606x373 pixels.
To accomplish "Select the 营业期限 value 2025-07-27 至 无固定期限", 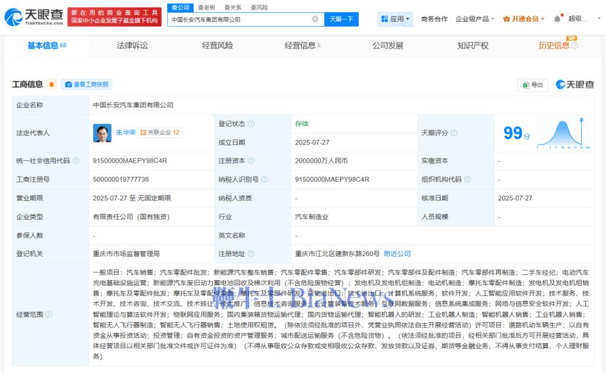I will (132, 198).
